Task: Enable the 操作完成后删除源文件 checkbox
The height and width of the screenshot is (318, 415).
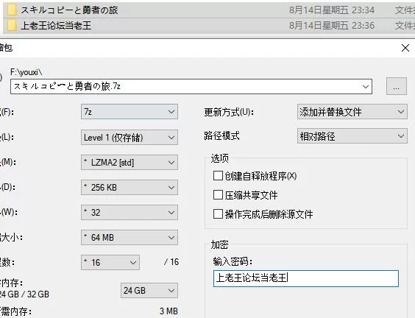Action: pyautogui.click(x=218, y=213)
